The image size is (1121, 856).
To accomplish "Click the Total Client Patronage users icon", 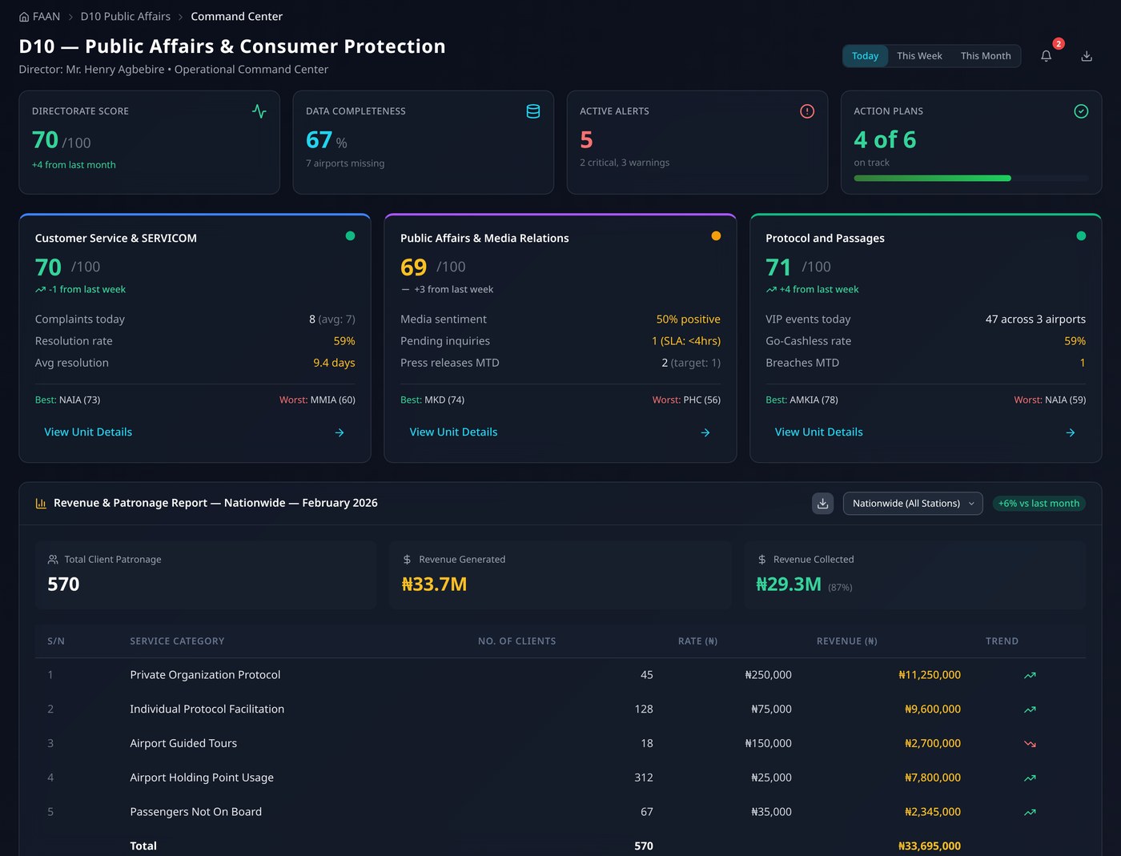I will pos(53,559).
